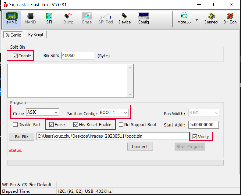Click the Dis Con disconnect icon
This screenshot has width=241, height=195.
(x=230, y=19)
